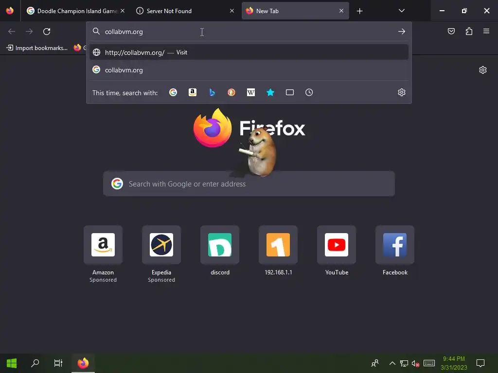This screenshot has height=373, width=498.
Task: Select the collabvm.org Google search suggestion
Action: (249, 70)
